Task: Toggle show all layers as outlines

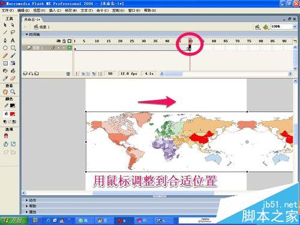Action: point(70,41)
